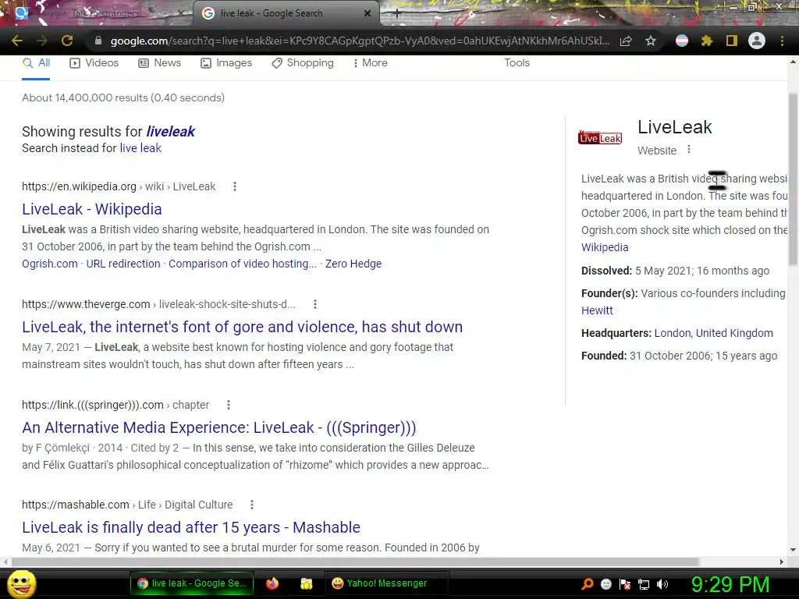Screen dimensions: 799x599
Task: Open the Chrome profile avatar
Action: point(757,41)
